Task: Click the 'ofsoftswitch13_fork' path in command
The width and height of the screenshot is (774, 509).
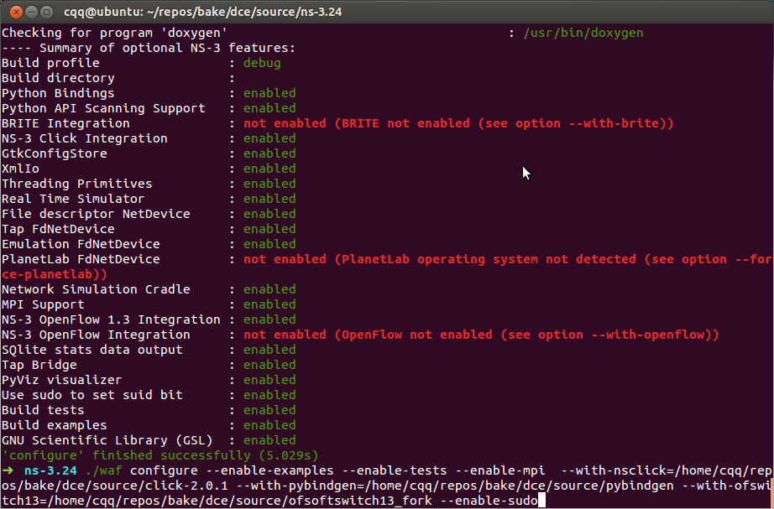Action: [360, 501]
